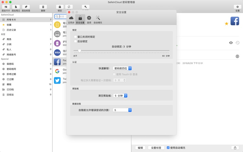Click the 删除 trash toolbar icon
Image resolution: width=243 pixels, height=152 pixels.
pos(43,7)
